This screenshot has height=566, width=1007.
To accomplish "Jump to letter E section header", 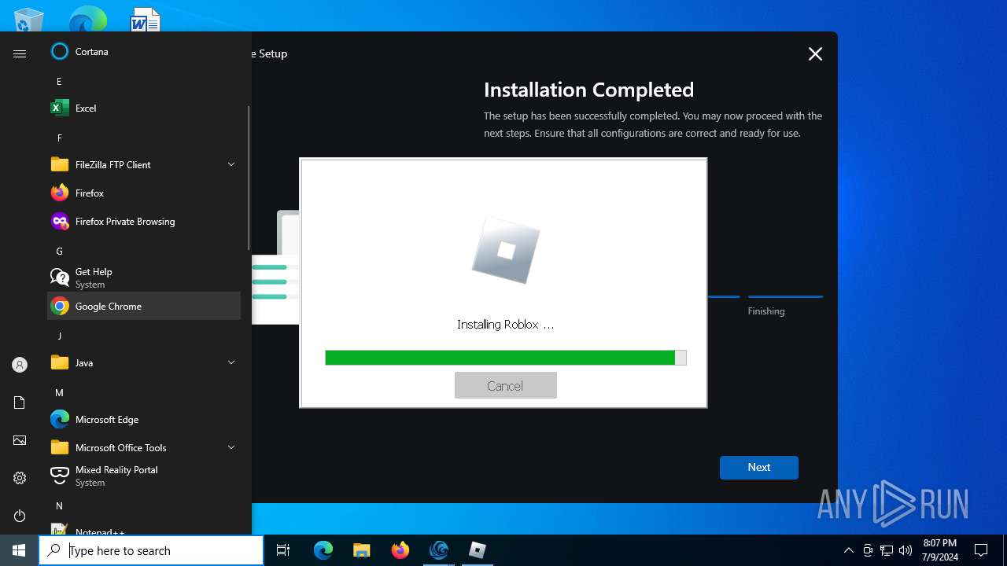I will pos(59,81).
